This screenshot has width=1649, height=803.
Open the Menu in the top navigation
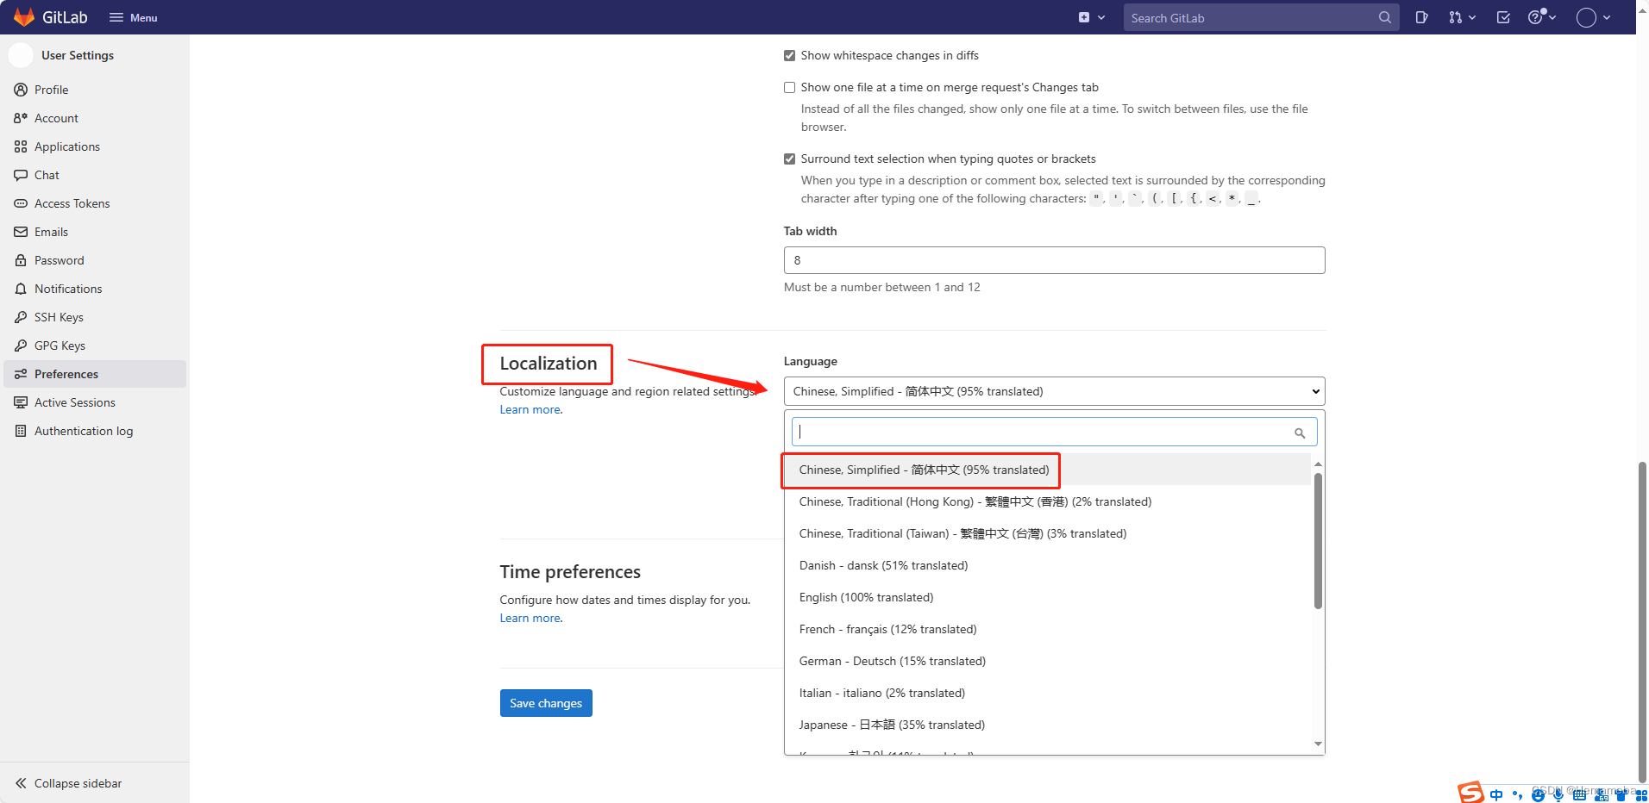coord(134,17)
